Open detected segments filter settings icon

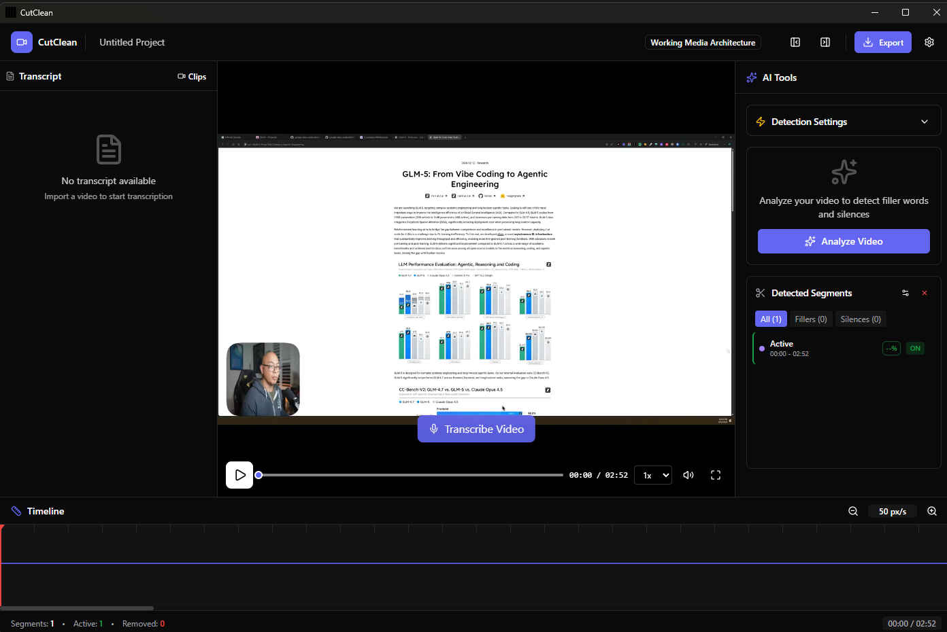906,293
